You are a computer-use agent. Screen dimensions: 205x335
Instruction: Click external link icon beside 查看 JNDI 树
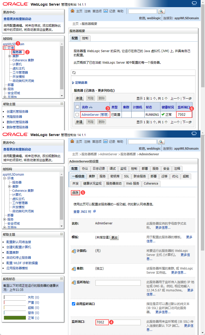click(x=94, y=211)
